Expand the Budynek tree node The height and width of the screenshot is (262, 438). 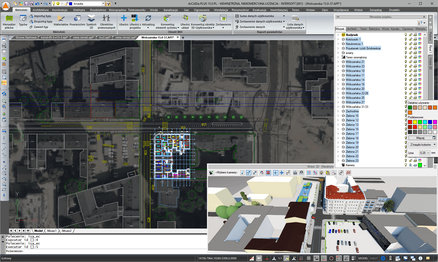[338, 35]
